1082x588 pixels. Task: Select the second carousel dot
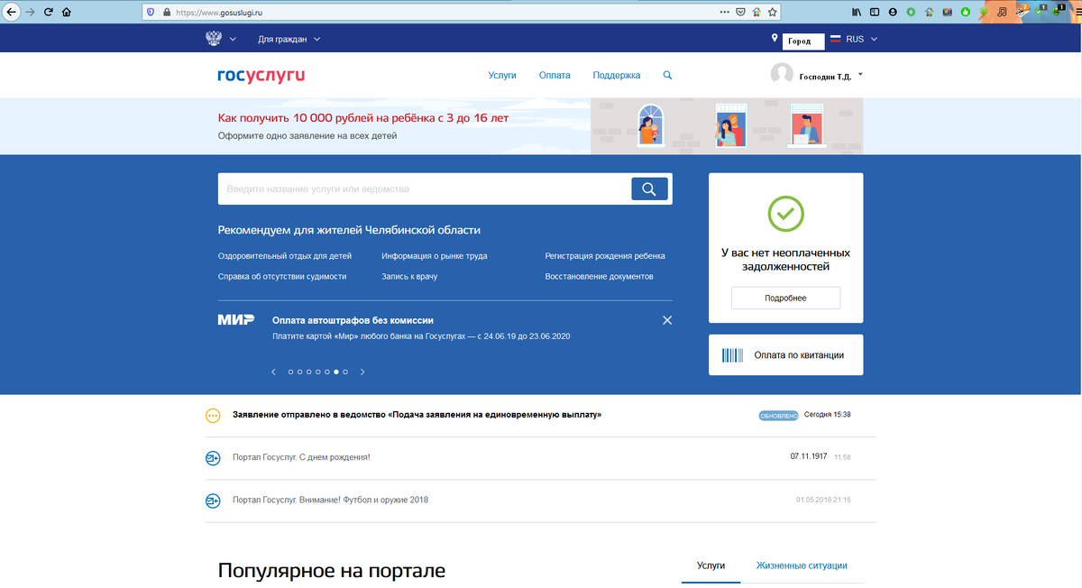pyautogui.click(x=300, y=372)
